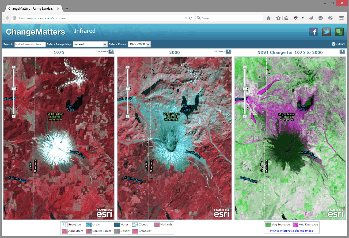Zoom out on the 2000 map

click(128, 116)
